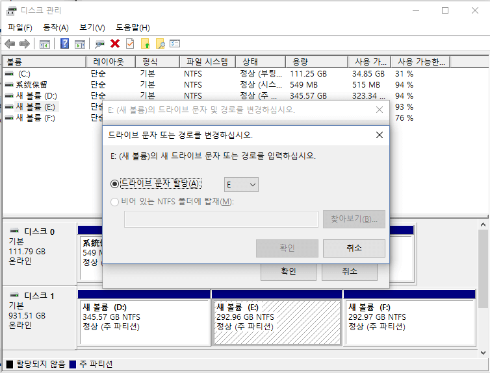Sort by the 용량 column header
The image size is (490, 373).
pyautogui.click(x=317, y=62)
